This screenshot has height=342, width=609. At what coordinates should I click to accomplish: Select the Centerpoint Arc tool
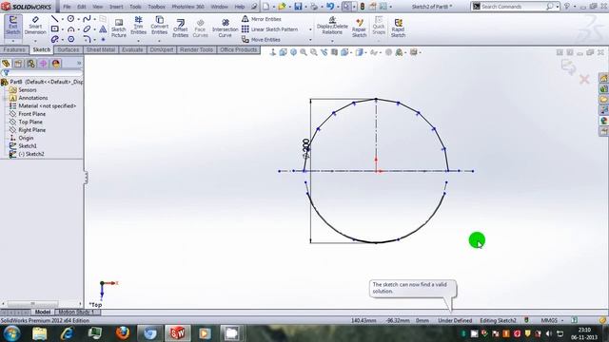coord(70,29)
